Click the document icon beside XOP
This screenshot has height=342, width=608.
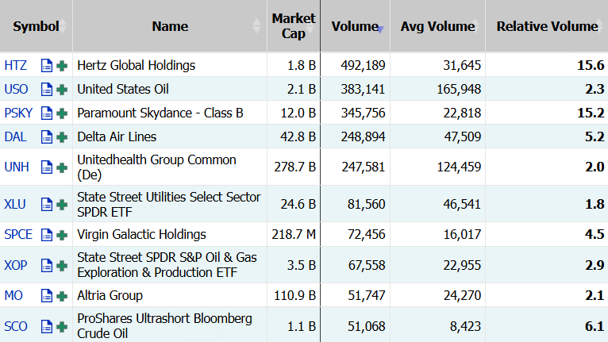pos(47,265)
